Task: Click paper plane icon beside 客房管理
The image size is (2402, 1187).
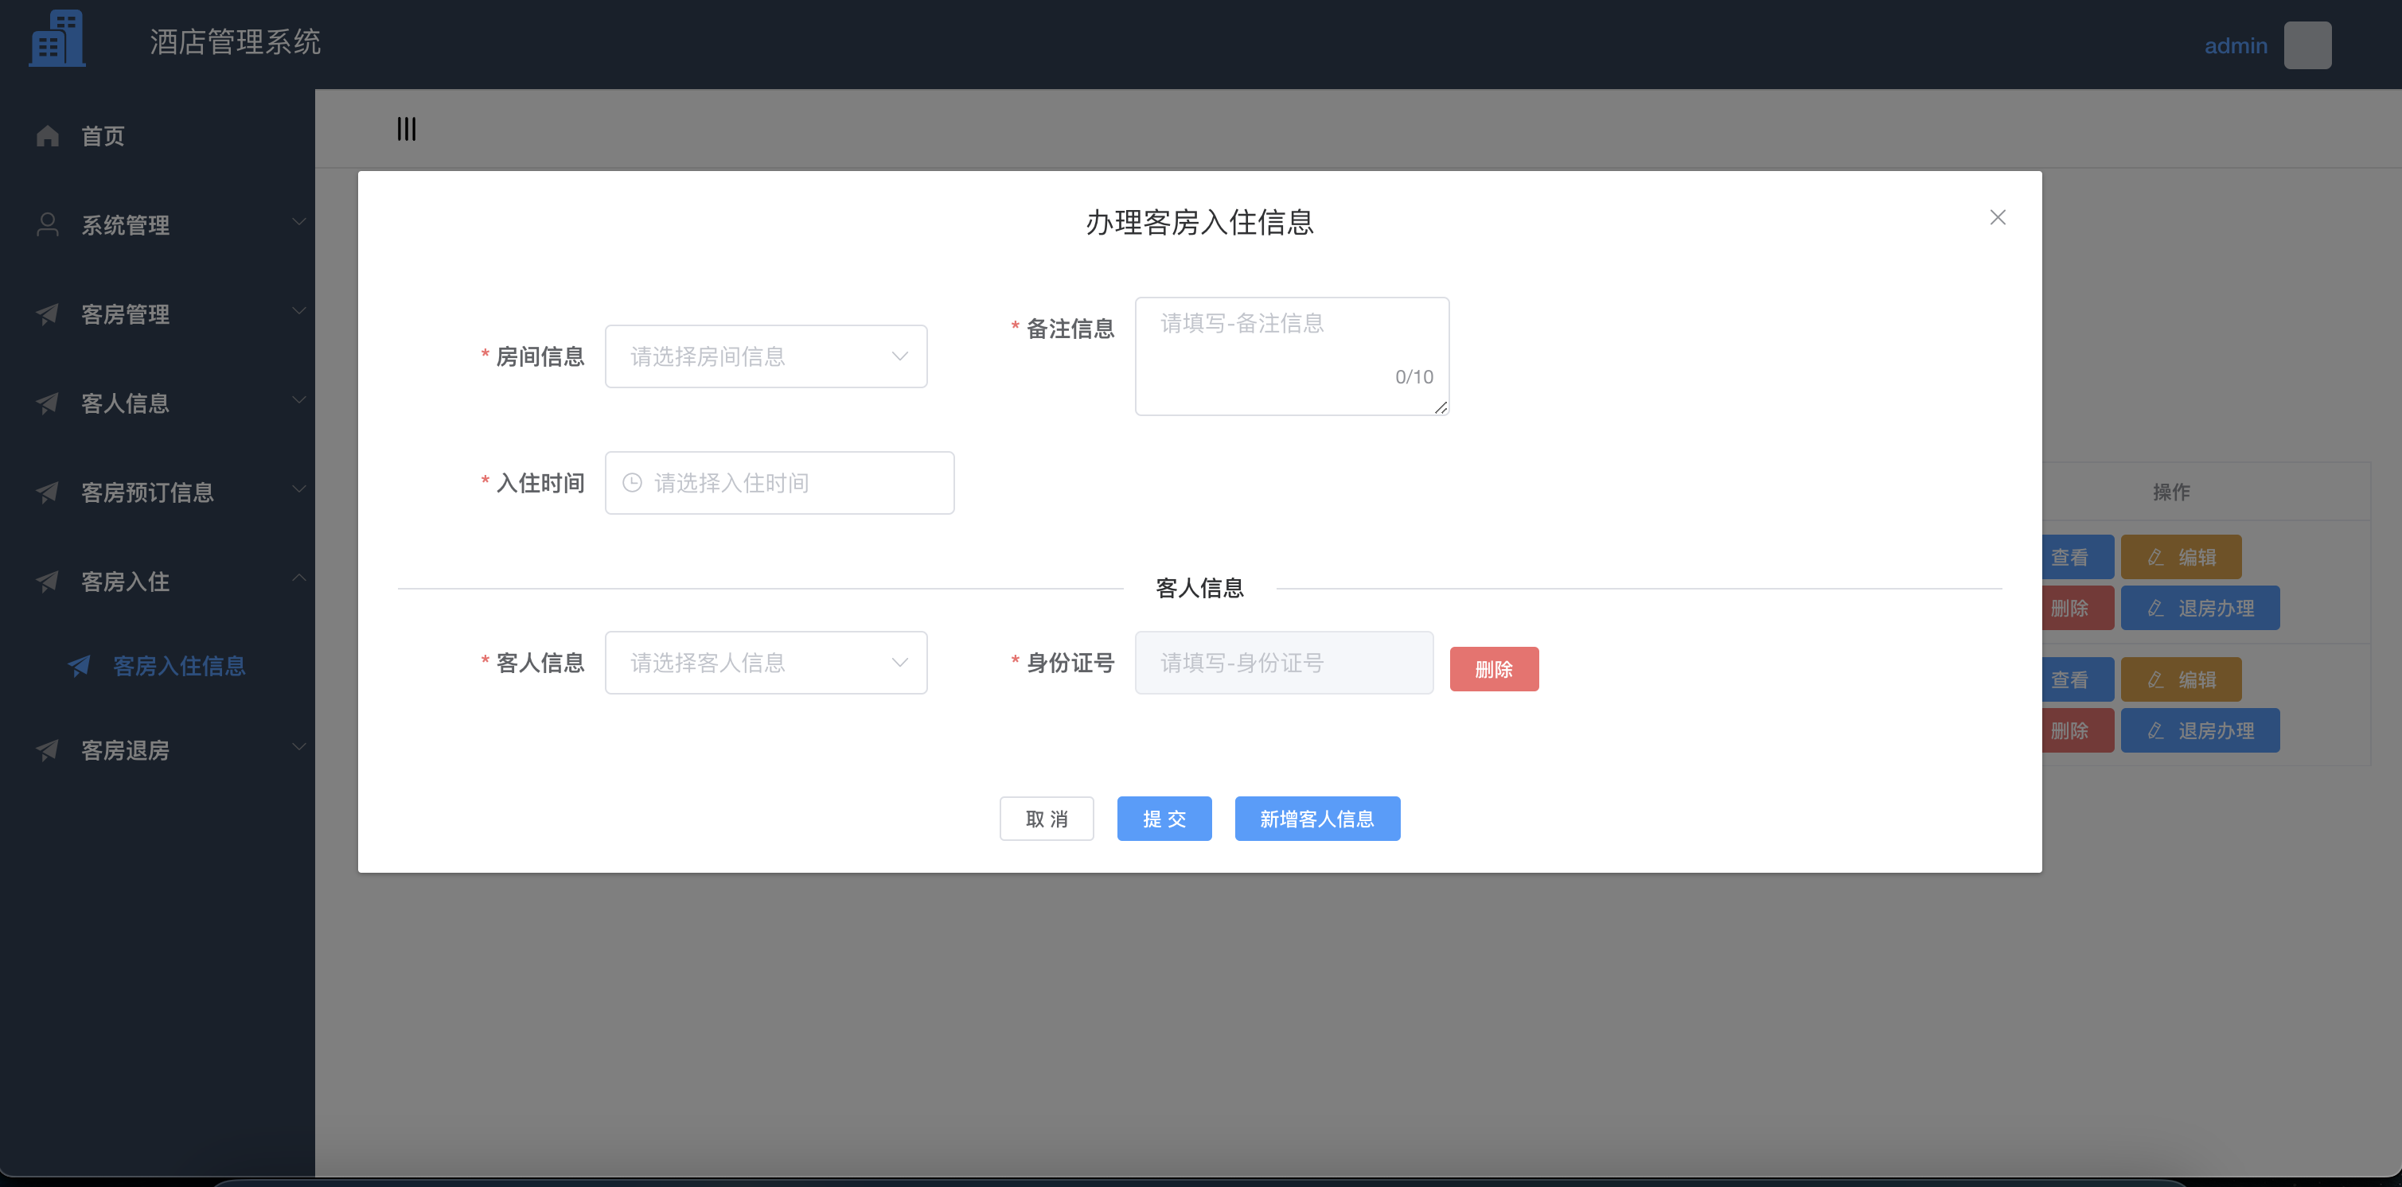Action: tap(48, 314)
